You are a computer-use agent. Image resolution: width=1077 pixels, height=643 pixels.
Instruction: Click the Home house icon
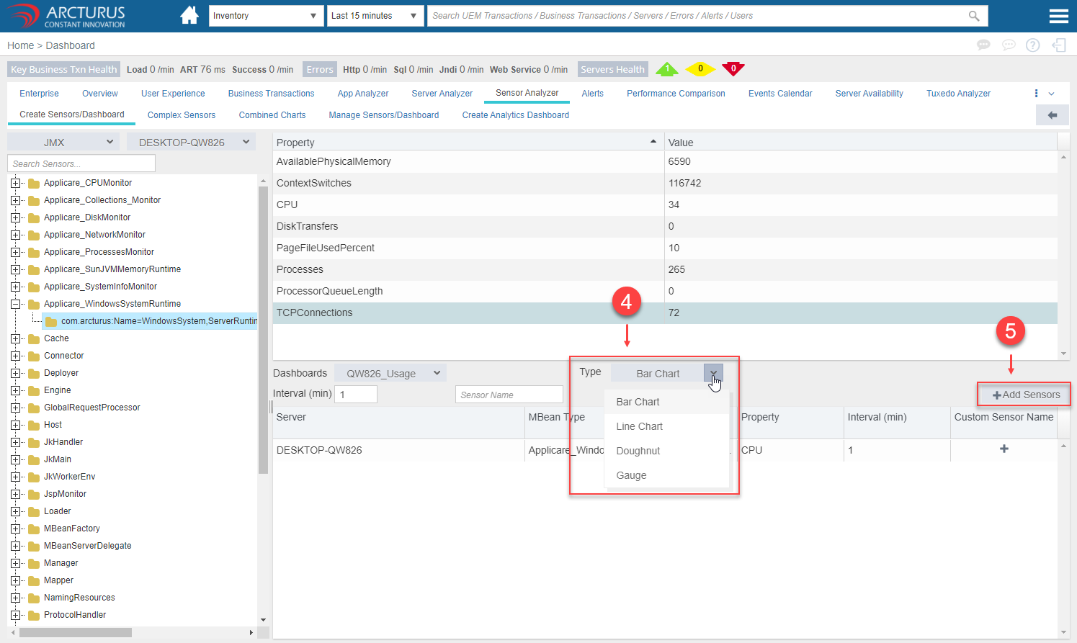pos(189,15)
